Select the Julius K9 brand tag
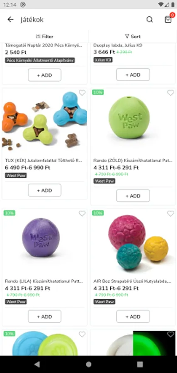This screenshot has width=177, height=373. tap(103, 60)
